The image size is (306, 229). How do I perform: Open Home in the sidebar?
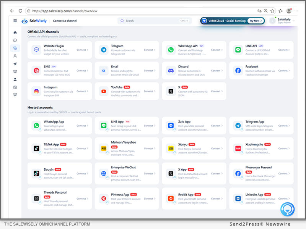(x=15, y=32)
